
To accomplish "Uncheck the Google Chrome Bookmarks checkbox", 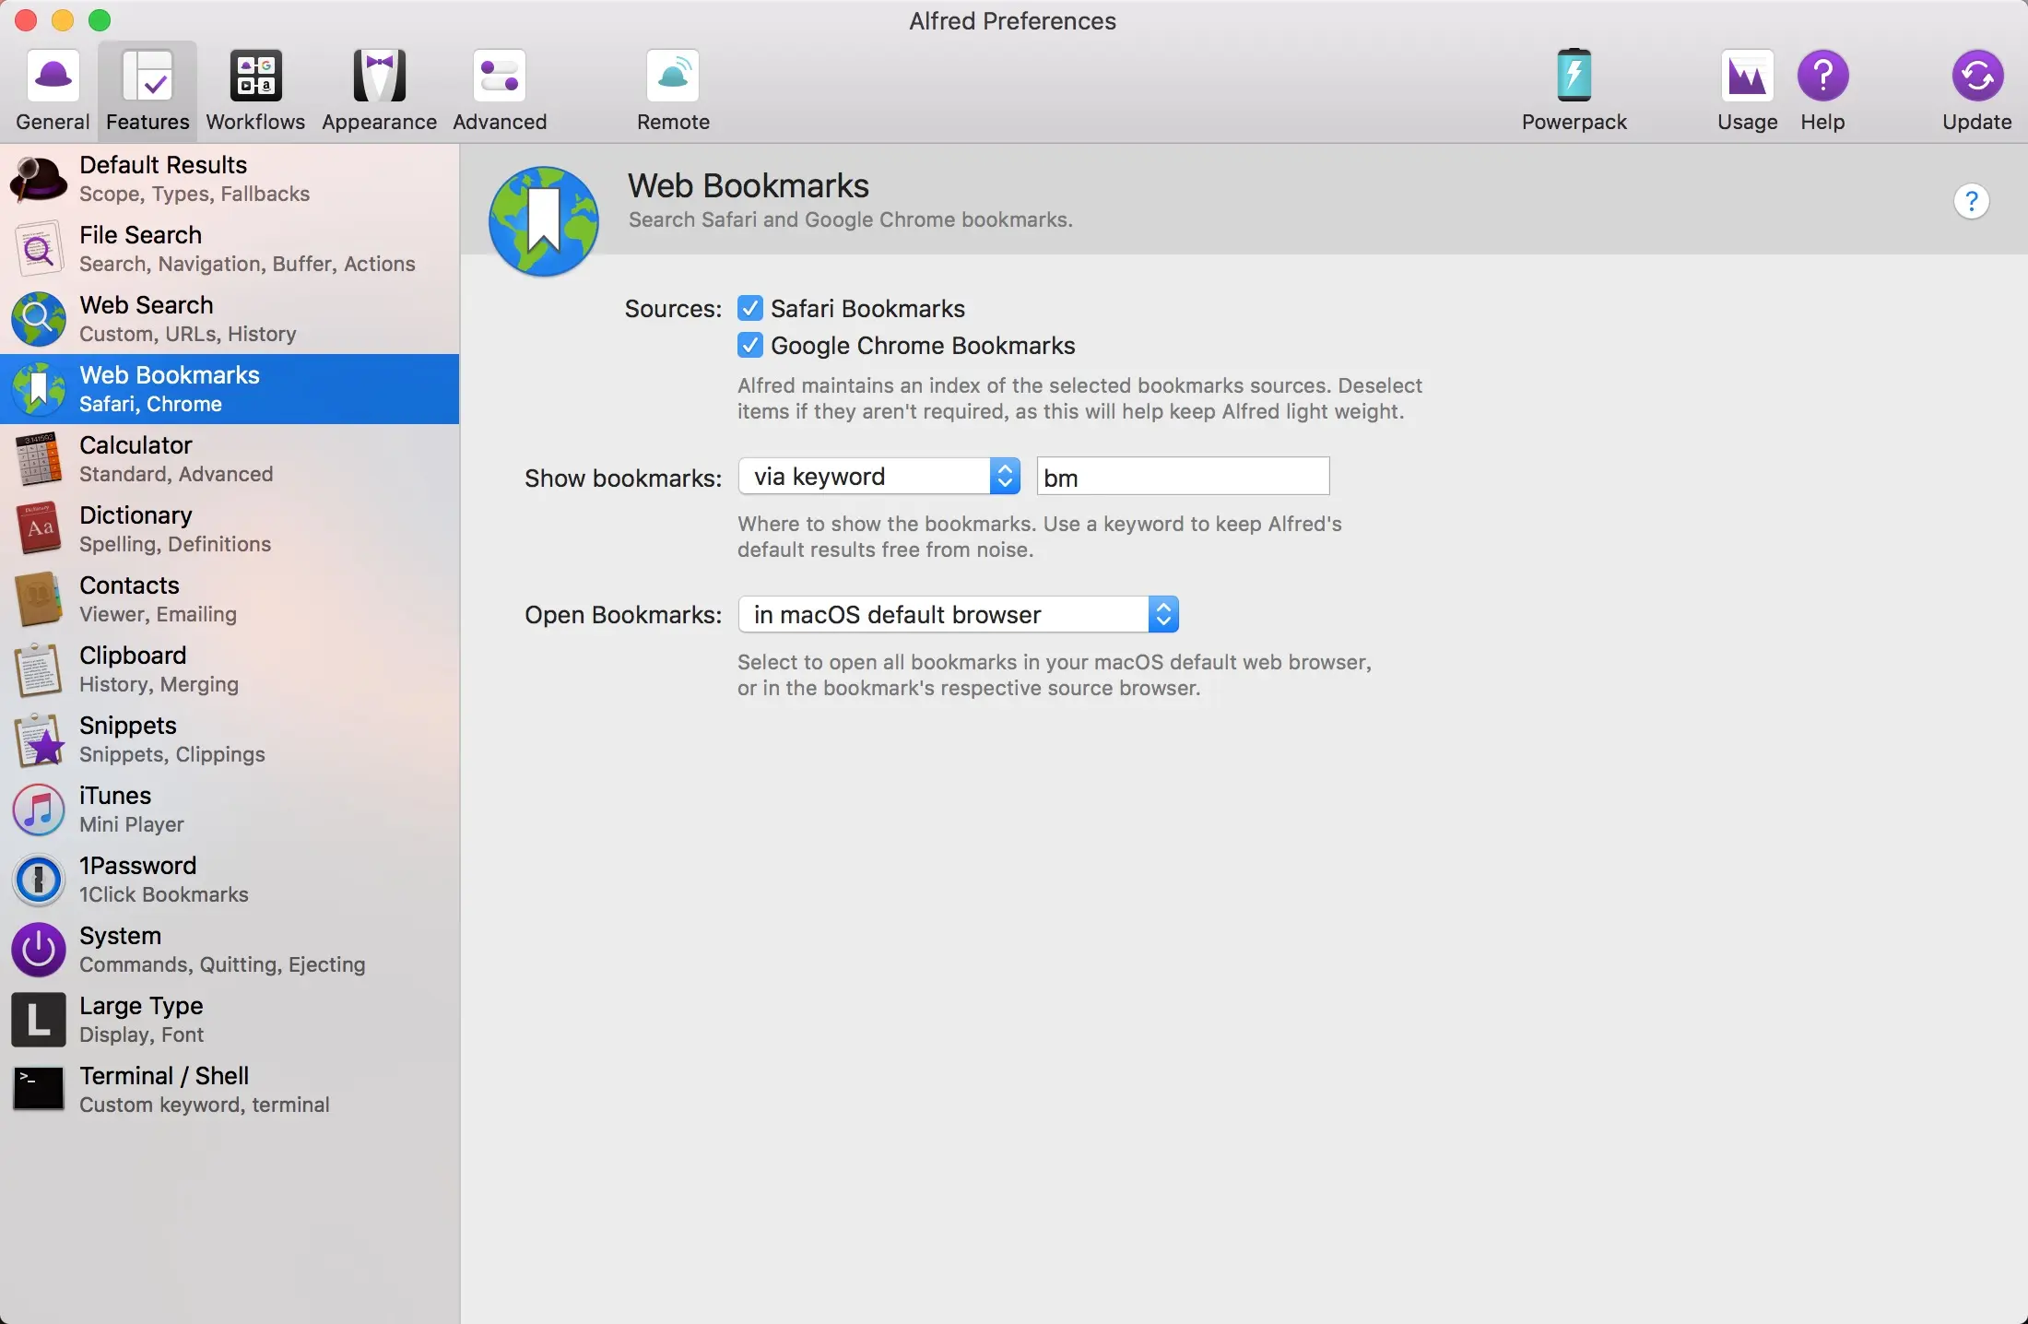I will tap(750, 346).
